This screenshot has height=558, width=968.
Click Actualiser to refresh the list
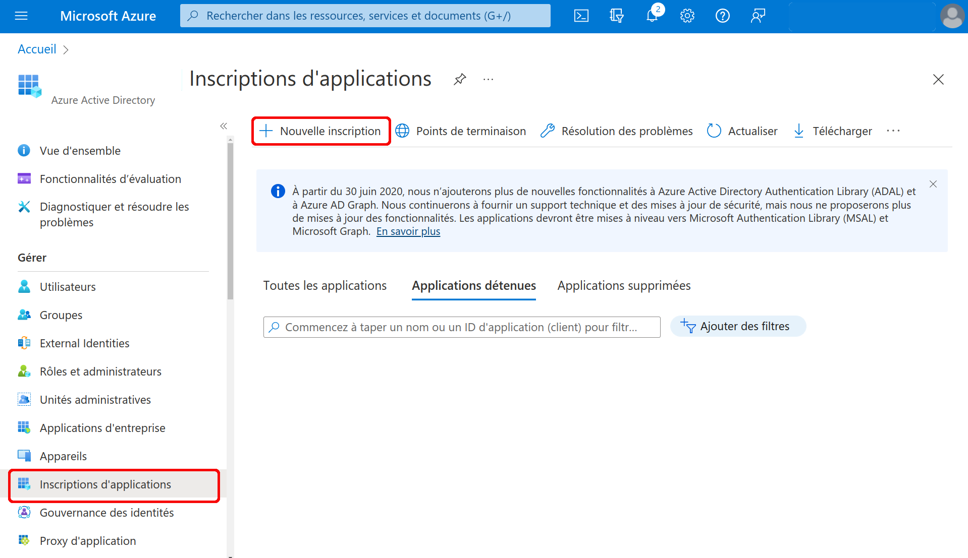pos(742,131)
